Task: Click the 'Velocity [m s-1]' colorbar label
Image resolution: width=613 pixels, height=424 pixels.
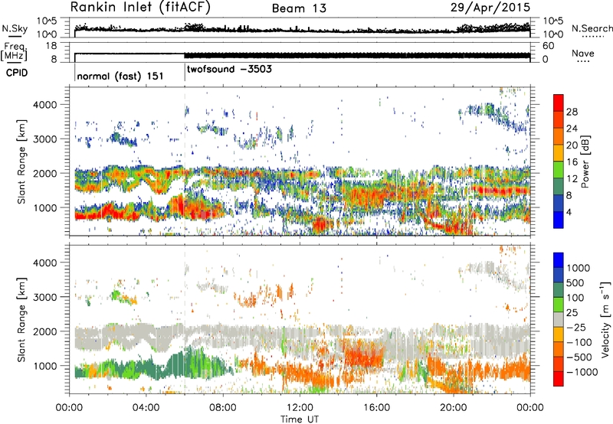Action: point(605,319)
